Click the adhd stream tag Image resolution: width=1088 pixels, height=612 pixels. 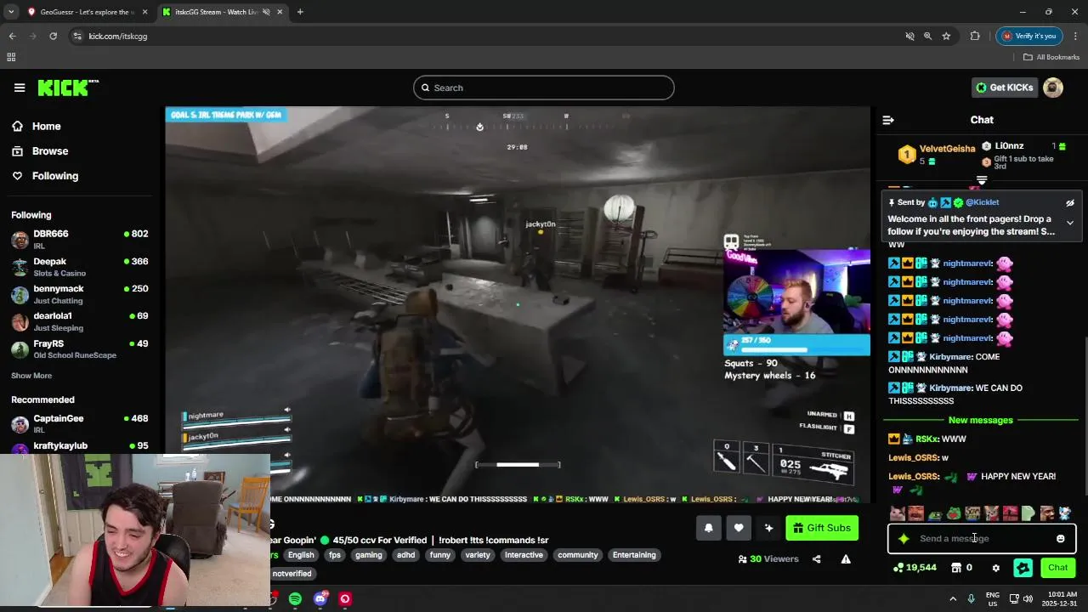click(406, 555)
